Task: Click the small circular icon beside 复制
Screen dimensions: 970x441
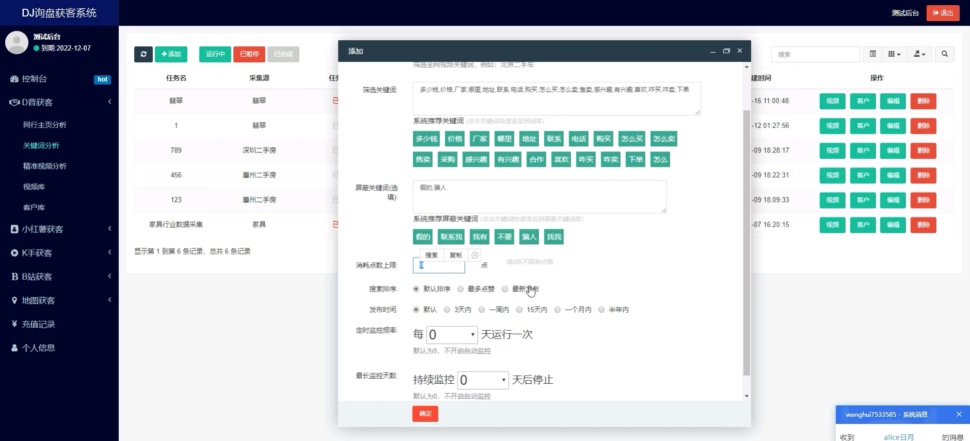Action: pyautogui.click(x=475, y=255)
